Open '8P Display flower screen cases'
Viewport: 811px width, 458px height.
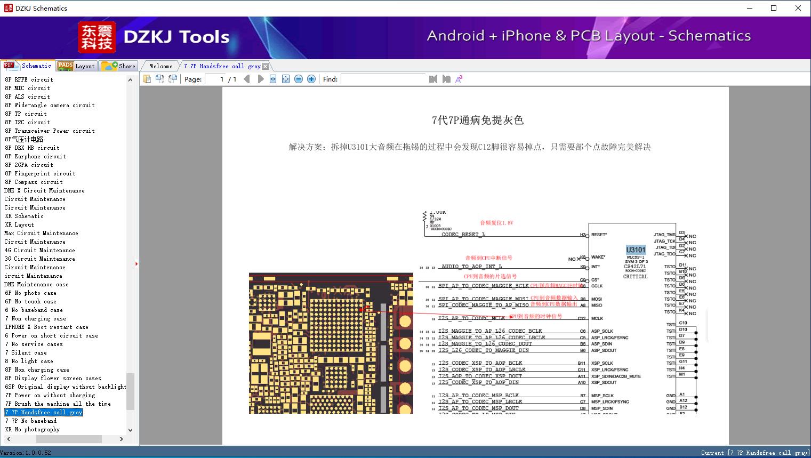pyautogui.click(x=53, y=378)
